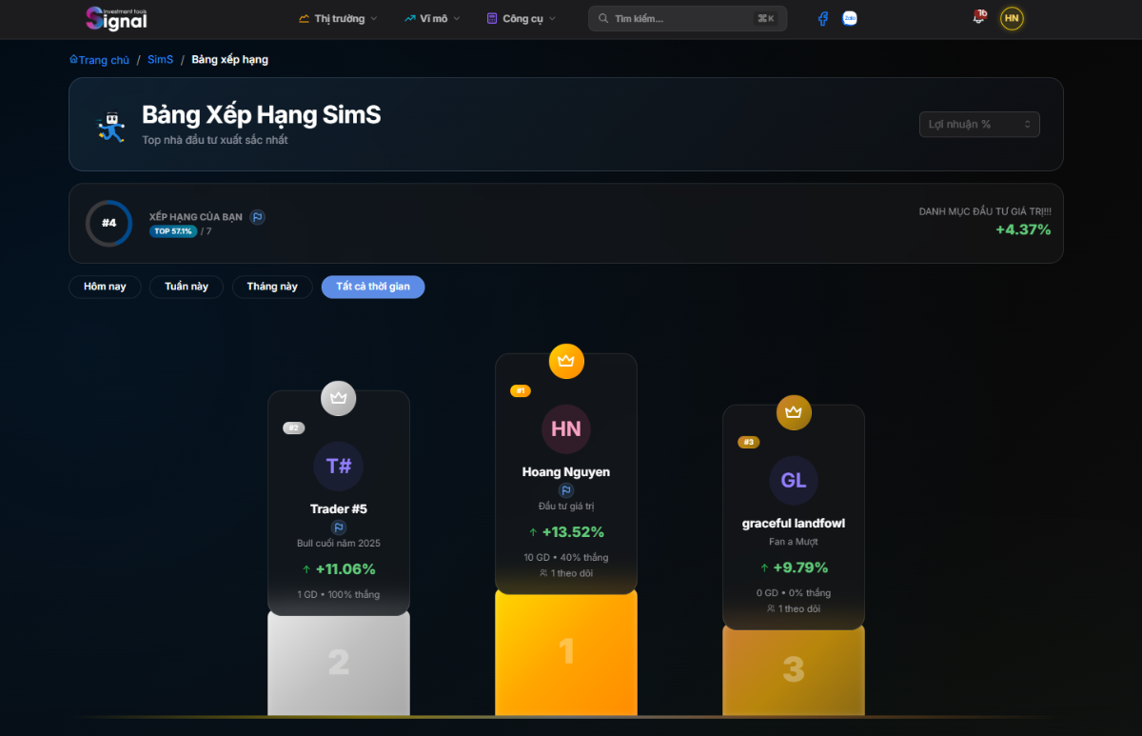Click the flag icon beside Xếp hạng của bạn
The image size is (1142, 736).
coord(257,217)
